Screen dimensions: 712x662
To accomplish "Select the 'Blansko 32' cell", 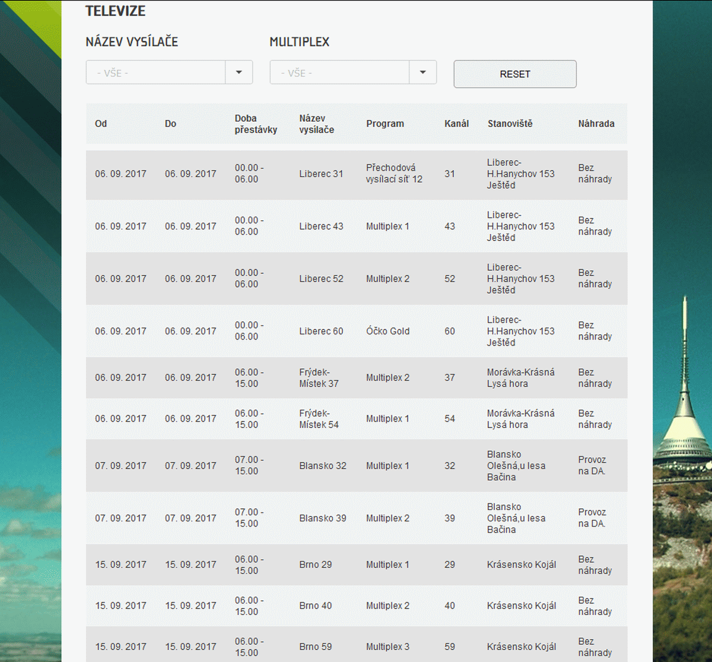I will click(x=323, y=465).
